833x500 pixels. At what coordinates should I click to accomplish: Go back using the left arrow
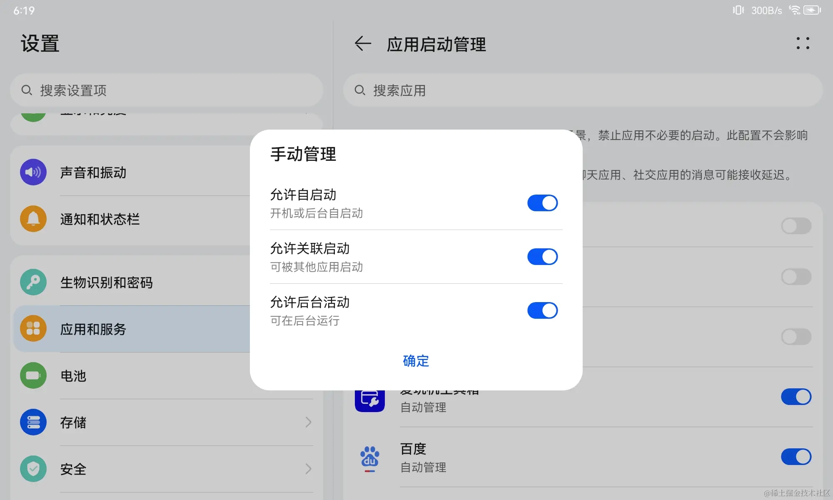362,44
